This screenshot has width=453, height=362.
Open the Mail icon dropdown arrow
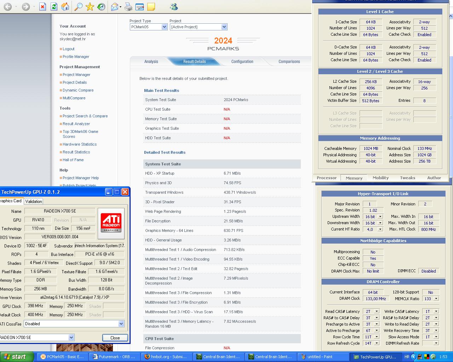pyautogui.click(x=121, y=7)
